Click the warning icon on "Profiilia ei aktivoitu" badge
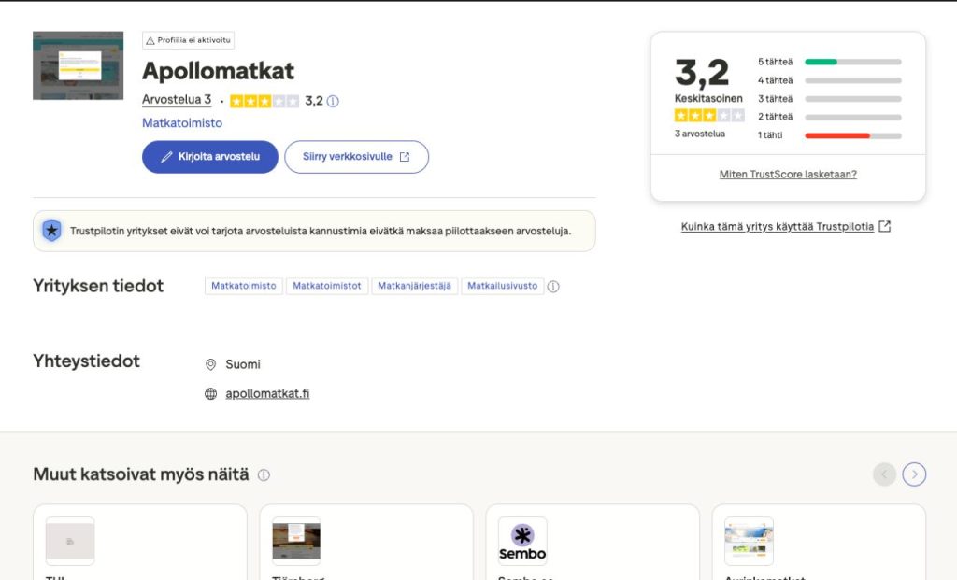Image resolution: width=957 pixels, height=580 pixels. [x=151, y=40]
